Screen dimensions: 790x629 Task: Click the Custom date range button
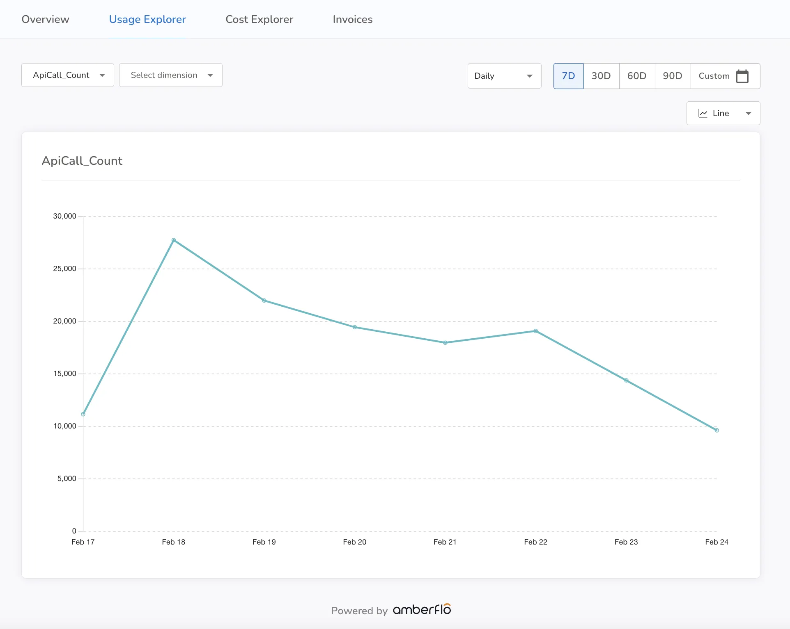(x=725, y=76)
